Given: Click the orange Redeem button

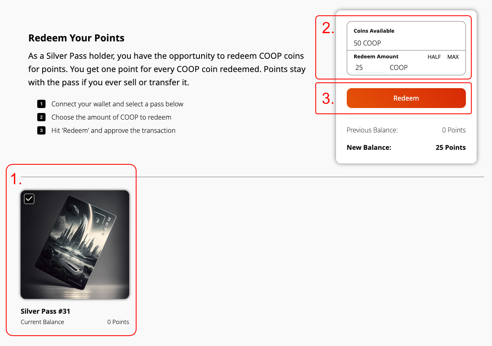Looking at the screenshot, I should tap(406, 98).
